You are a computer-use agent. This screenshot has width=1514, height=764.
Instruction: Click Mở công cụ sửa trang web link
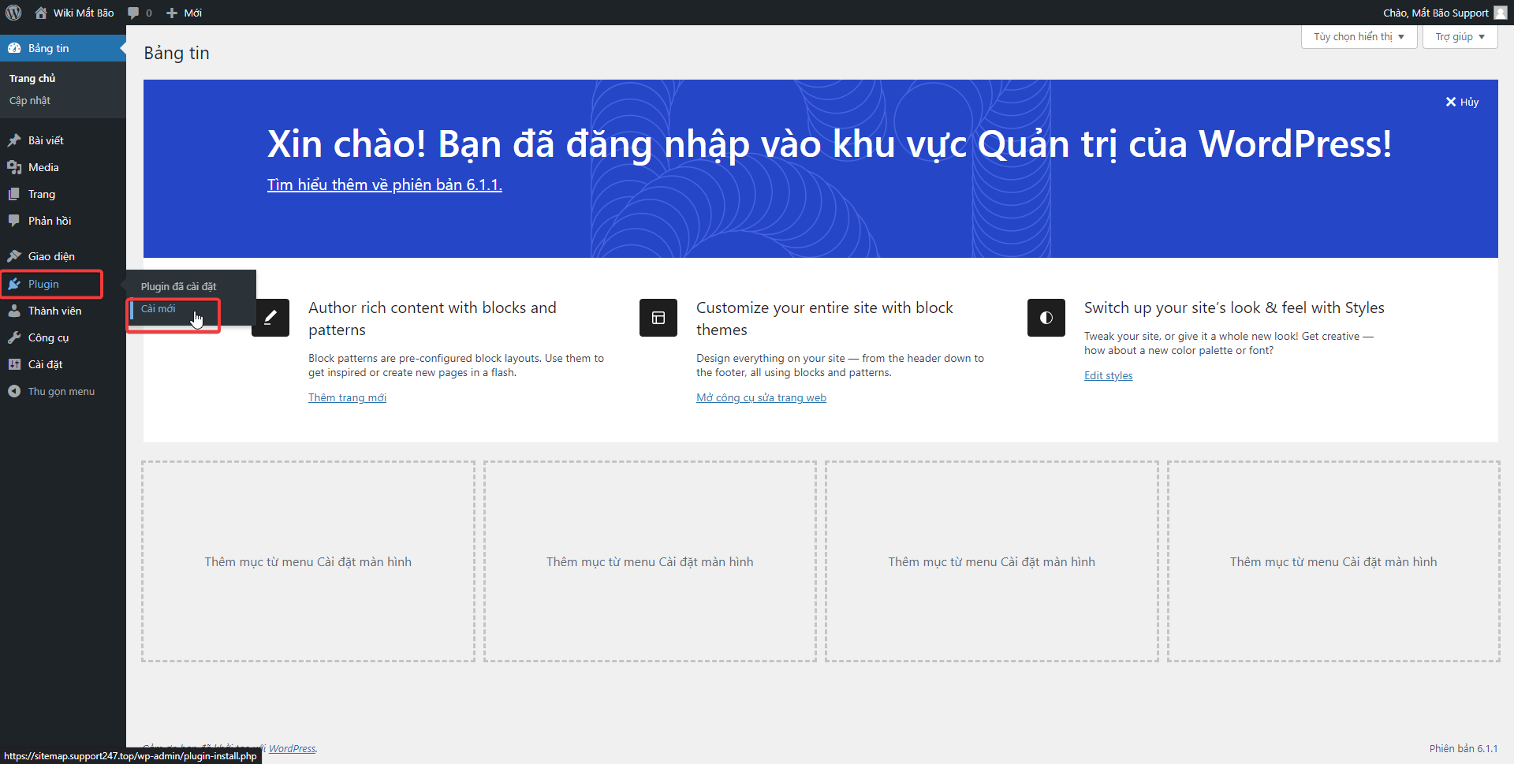coord(761,397)
